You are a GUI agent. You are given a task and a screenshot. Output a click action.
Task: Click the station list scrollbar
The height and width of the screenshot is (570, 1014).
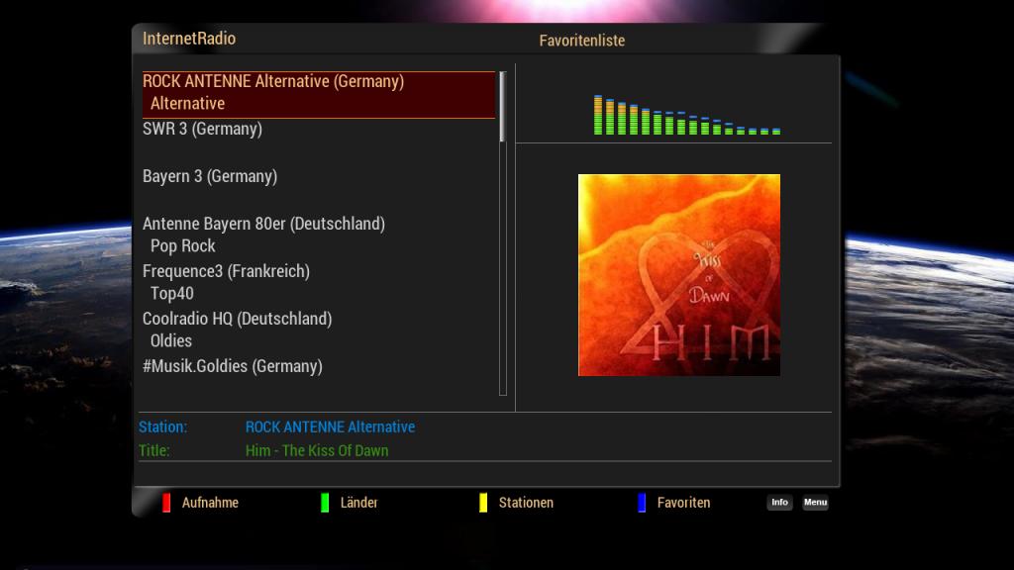(x=502, y=234)
